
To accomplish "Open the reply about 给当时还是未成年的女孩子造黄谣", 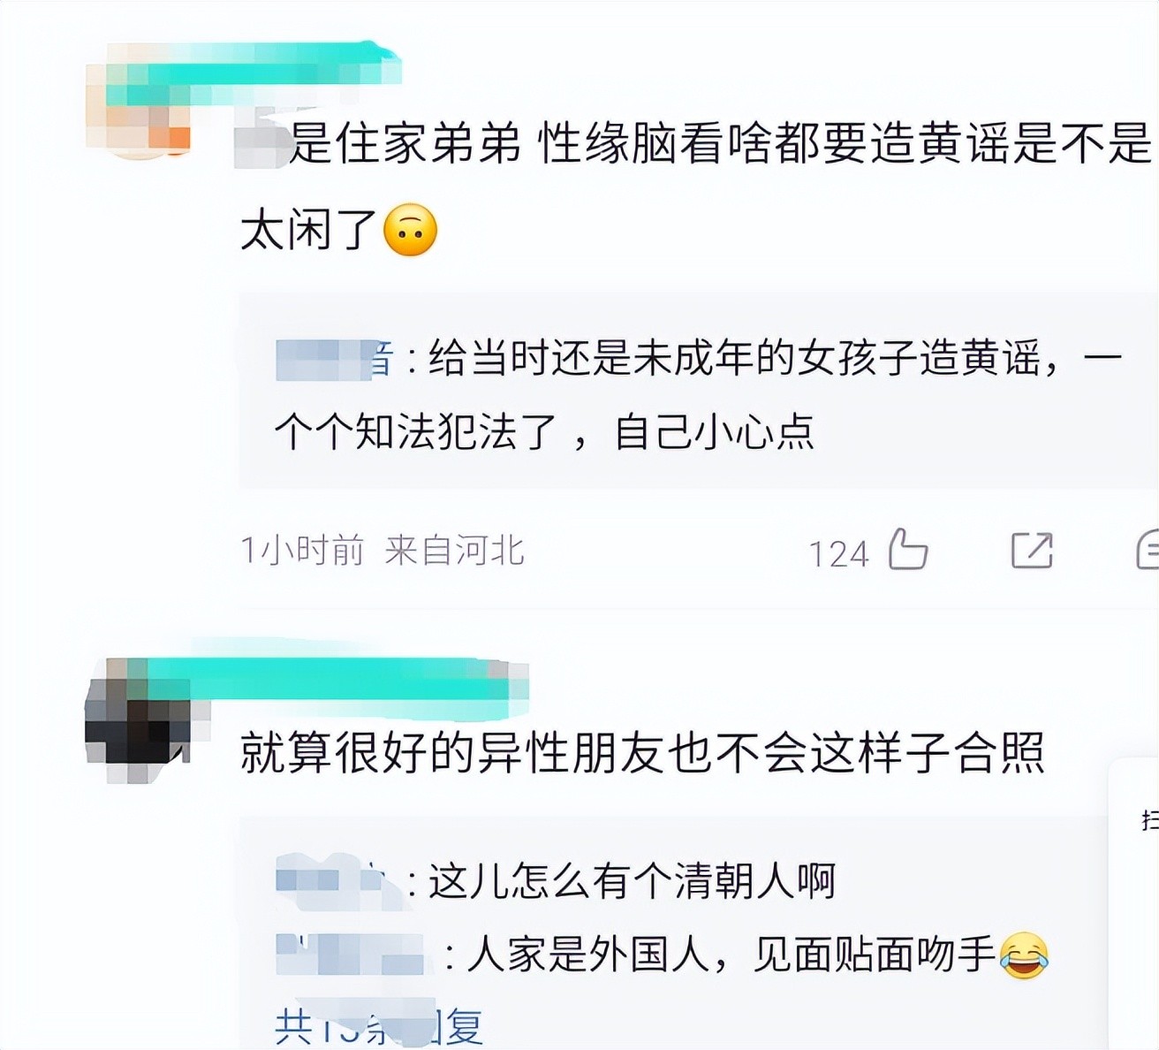I will click(697, 396).
